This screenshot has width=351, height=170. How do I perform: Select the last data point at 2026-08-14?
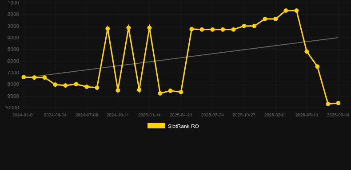tap(338, 103)
